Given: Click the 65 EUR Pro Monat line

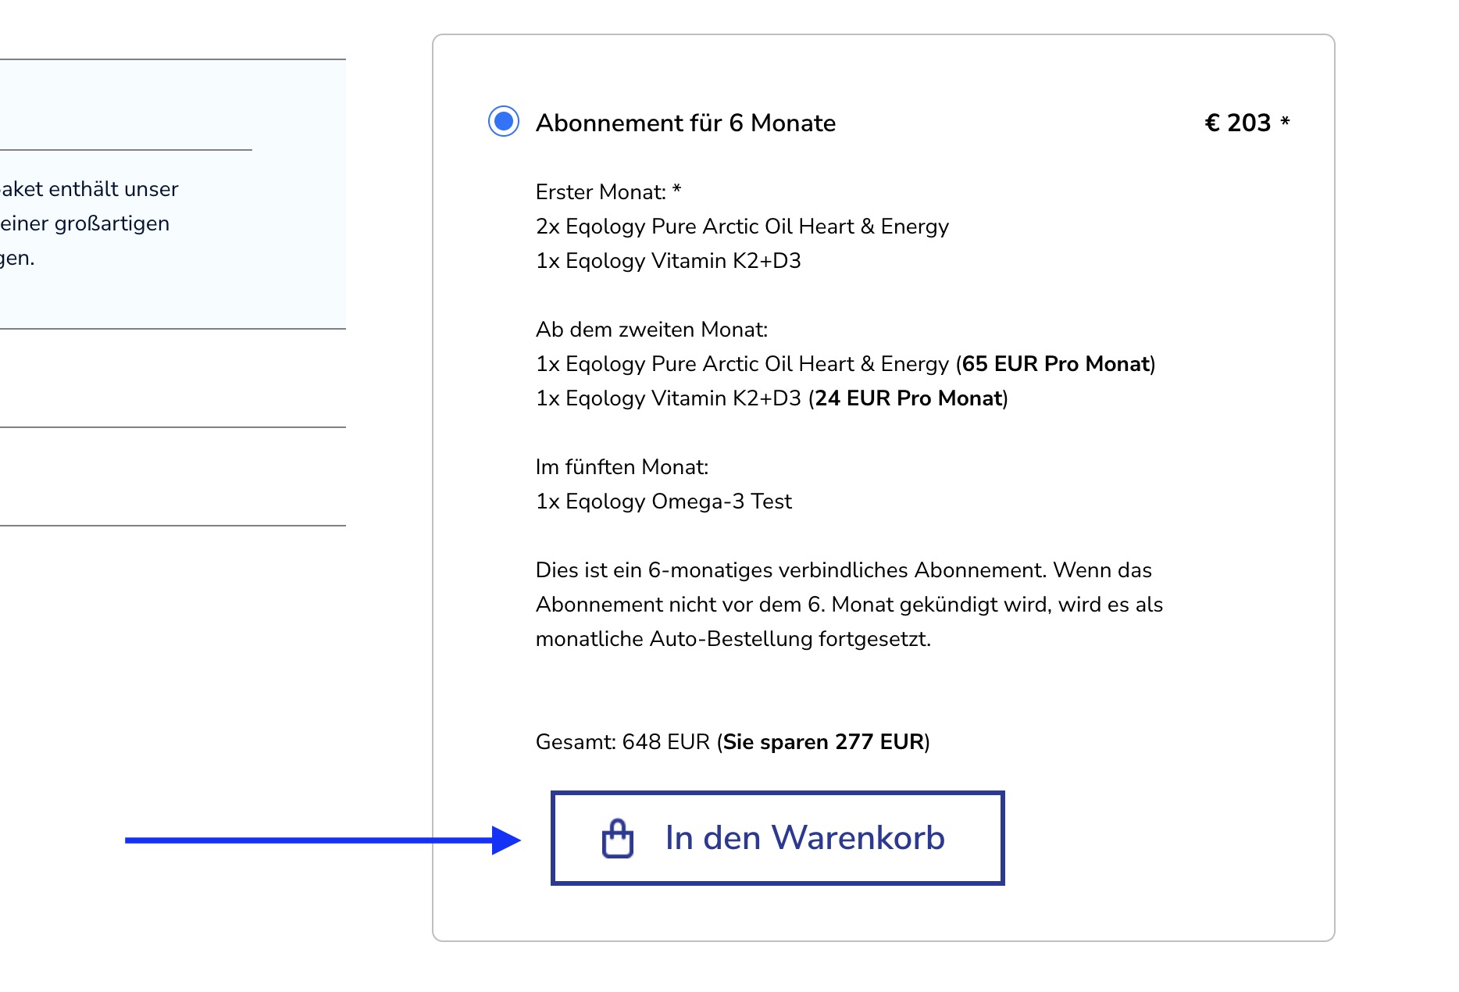Looking at the screenshot, I should (845, 364).
